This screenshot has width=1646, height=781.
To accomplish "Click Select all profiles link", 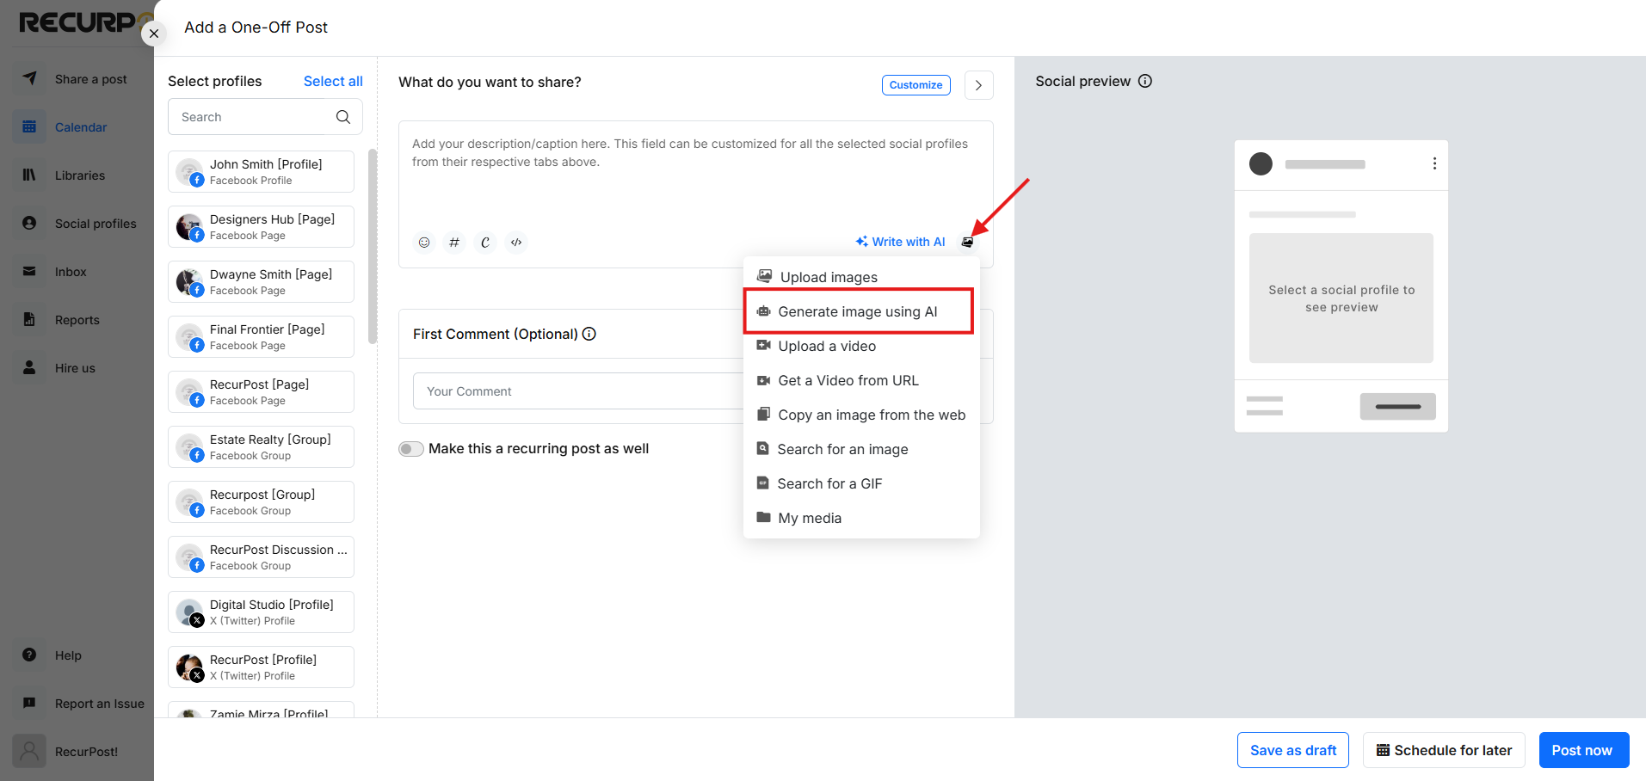I will pyautogui.click(x=333, y=81).
